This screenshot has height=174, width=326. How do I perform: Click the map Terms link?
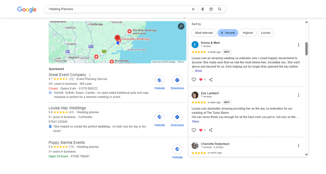[181, 62]
